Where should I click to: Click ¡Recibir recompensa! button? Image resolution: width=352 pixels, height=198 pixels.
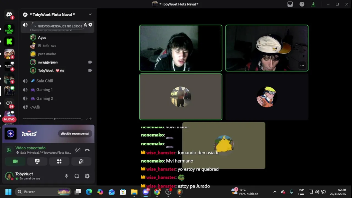pos(75,134)
